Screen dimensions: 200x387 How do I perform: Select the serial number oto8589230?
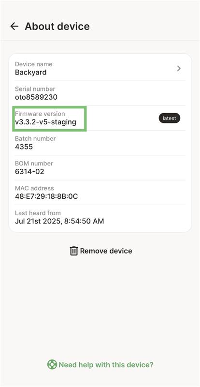pos(36,97)
